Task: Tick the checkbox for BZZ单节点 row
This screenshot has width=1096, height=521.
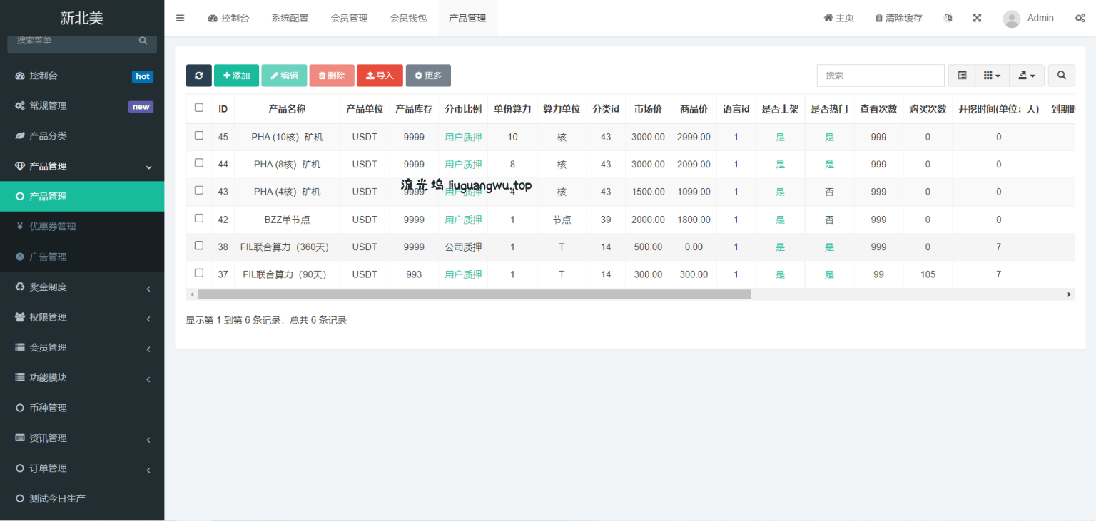Action: coord(199,218)
